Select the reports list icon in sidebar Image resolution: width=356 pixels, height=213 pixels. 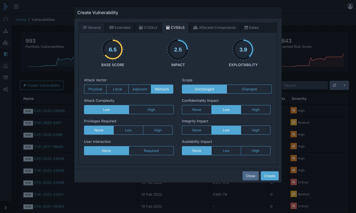click(6, 77)
